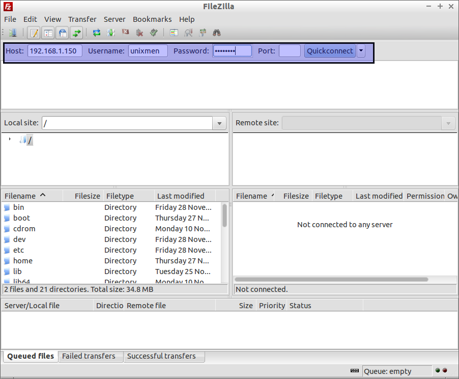Toggle transfer queue display icon

(x=76, y=33)
